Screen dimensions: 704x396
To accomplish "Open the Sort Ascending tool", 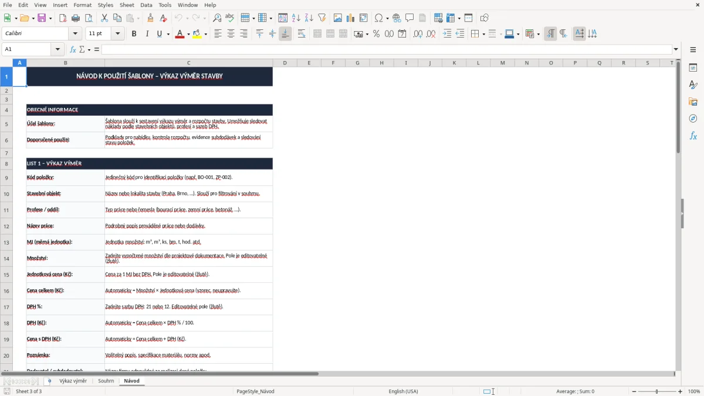I will (x=296, y=18).
